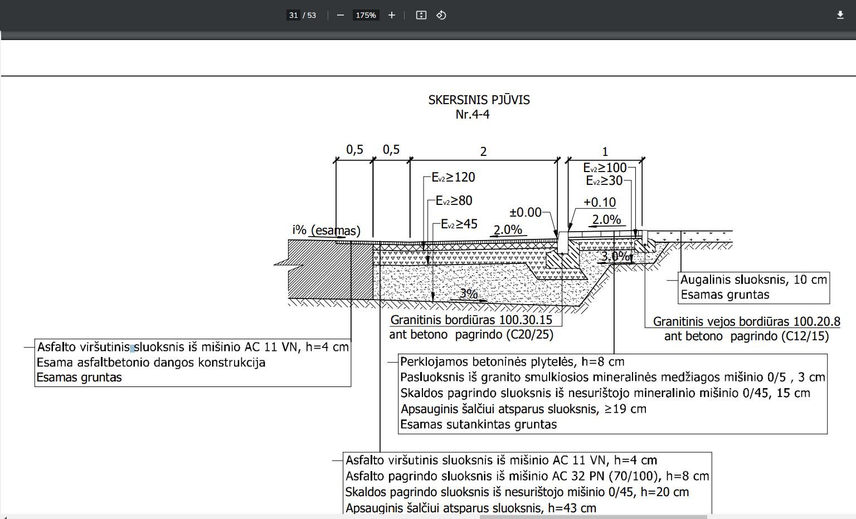This screenshot has height=519, width=856.
Task: Click the "Nr.4-4" section number label
Action: (x=473, y=114)
